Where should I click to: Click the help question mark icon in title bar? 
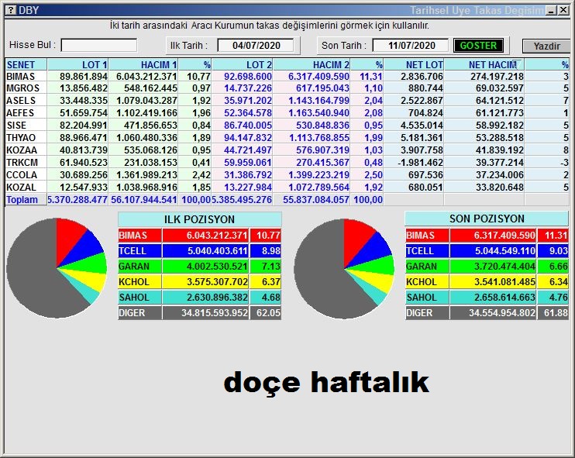click(x=11, y=10)
